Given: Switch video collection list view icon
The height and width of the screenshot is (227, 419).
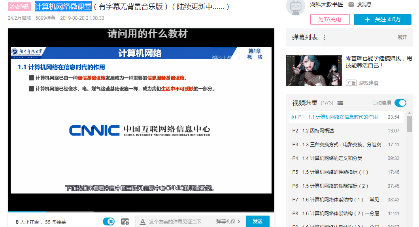Looking at the screenshot, I should tap(340, 103).
